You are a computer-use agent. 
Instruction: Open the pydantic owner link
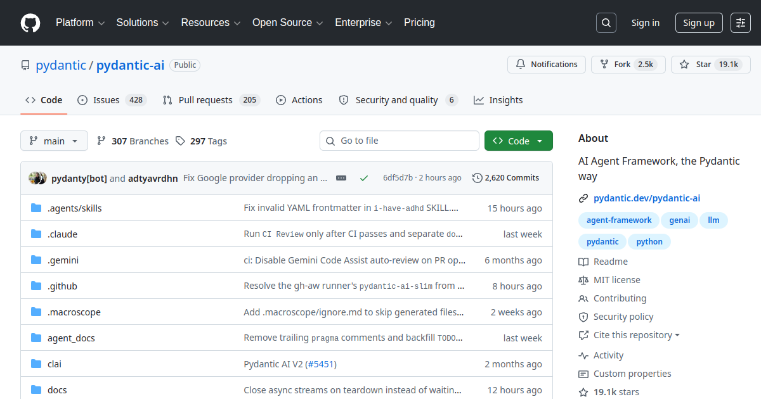pyautogui.click(x=61, y=65)
